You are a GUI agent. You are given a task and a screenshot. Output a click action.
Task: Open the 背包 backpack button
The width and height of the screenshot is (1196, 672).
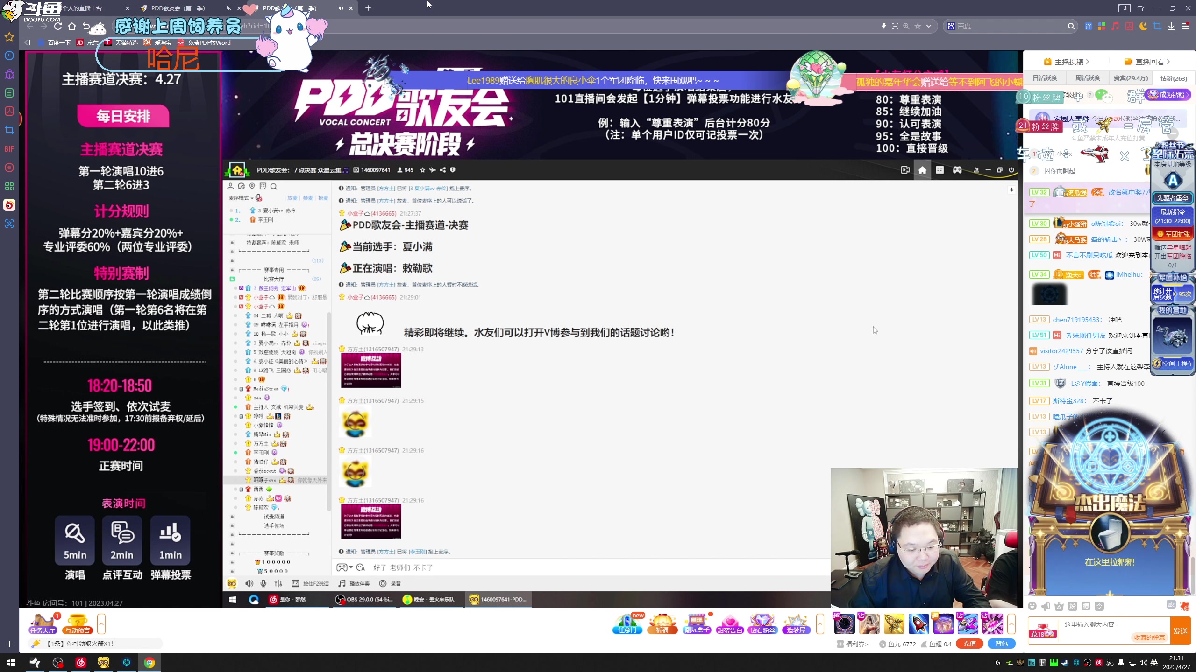click(1002, 644)
